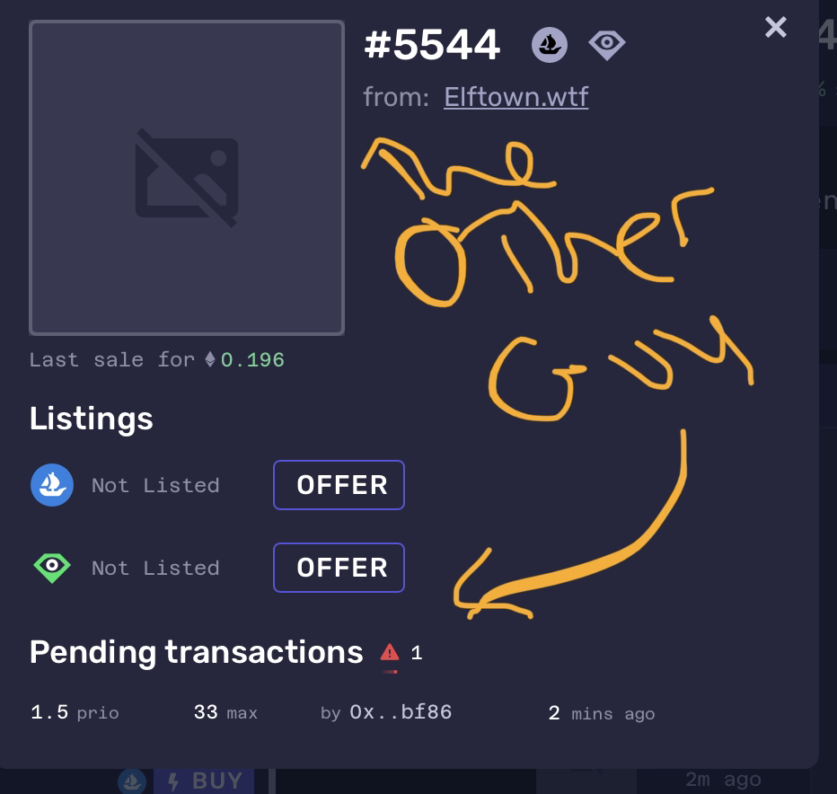This screenshot has height=794, width=837.
Task: Click the lightning BUY button at bottom
Action: tap(204, 781)
